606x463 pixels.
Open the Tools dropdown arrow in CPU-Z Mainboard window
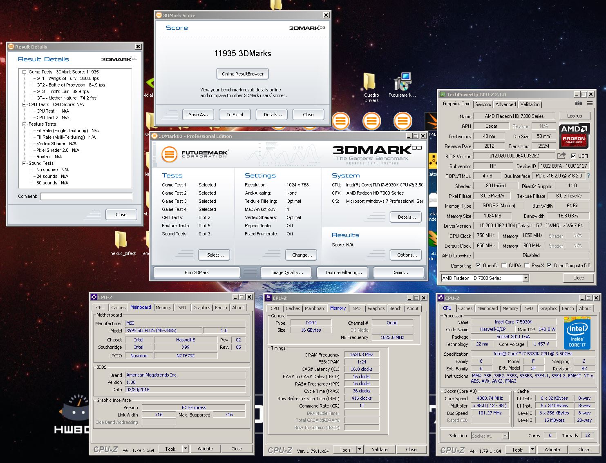(185, 449)
